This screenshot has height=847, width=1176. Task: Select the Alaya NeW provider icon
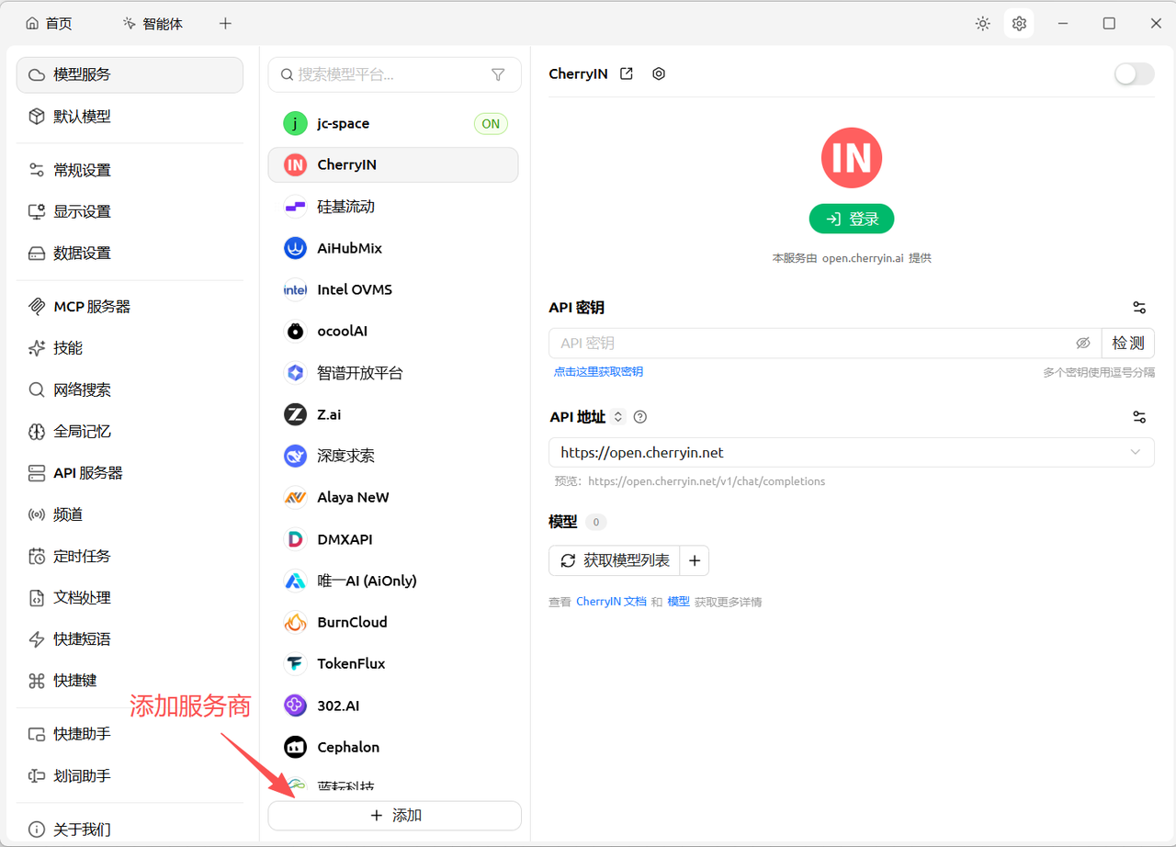tap(295, 497)
